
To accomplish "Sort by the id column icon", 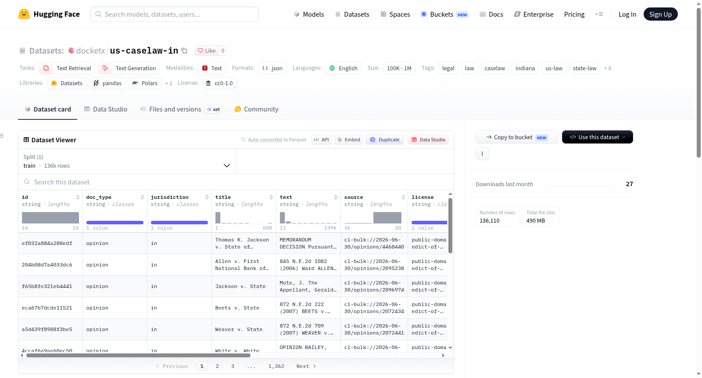I will coord(78,197).
